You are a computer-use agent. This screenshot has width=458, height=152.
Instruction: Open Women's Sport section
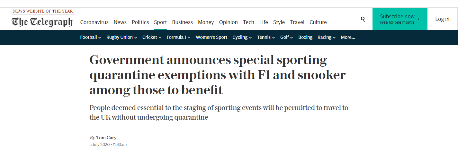[211, 37]
